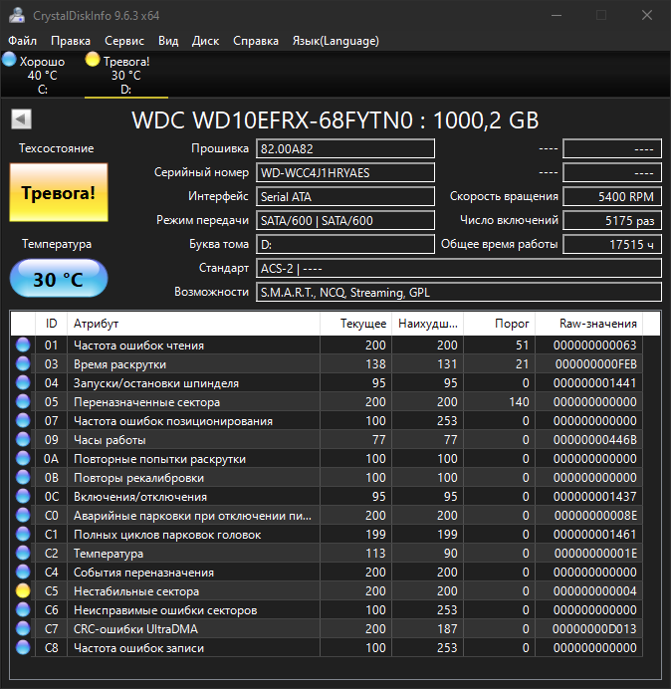671x689 pixels.
Task: Click the Порог column header
Action: click(x=499, y=324)
